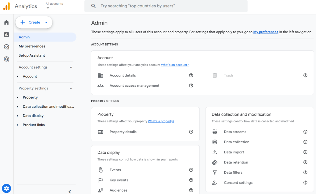Open Key events settings
This screenshot has height=194, width=316.
click(119, 180)
